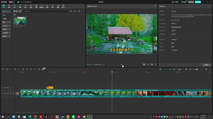Click the delete clip icon in timeline toolbar
Image resolution: width=213 pixels, height=119 pixels.
pos(35,69)
